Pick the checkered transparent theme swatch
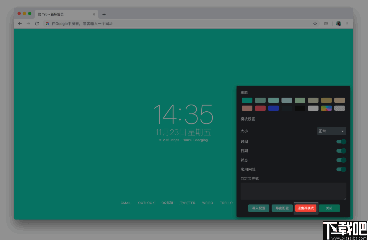This screenshot has width=368, height=240. tap(340, 108)
